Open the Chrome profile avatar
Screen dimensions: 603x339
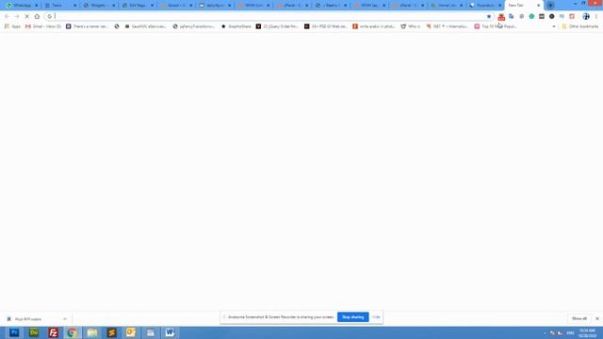(586, 17)
